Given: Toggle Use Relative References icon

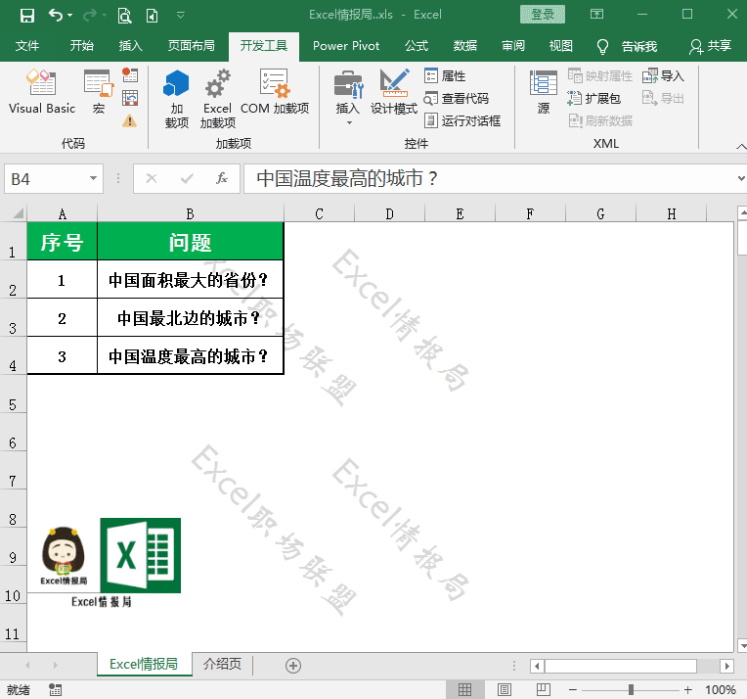Looking at the screenshot, I should (130, 98).
